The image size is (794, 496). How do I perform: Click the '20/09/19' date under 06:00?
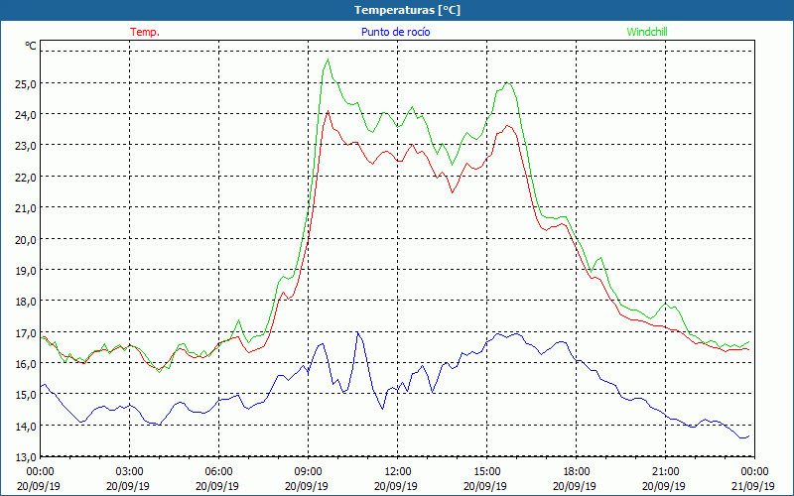tap(216, 486)
